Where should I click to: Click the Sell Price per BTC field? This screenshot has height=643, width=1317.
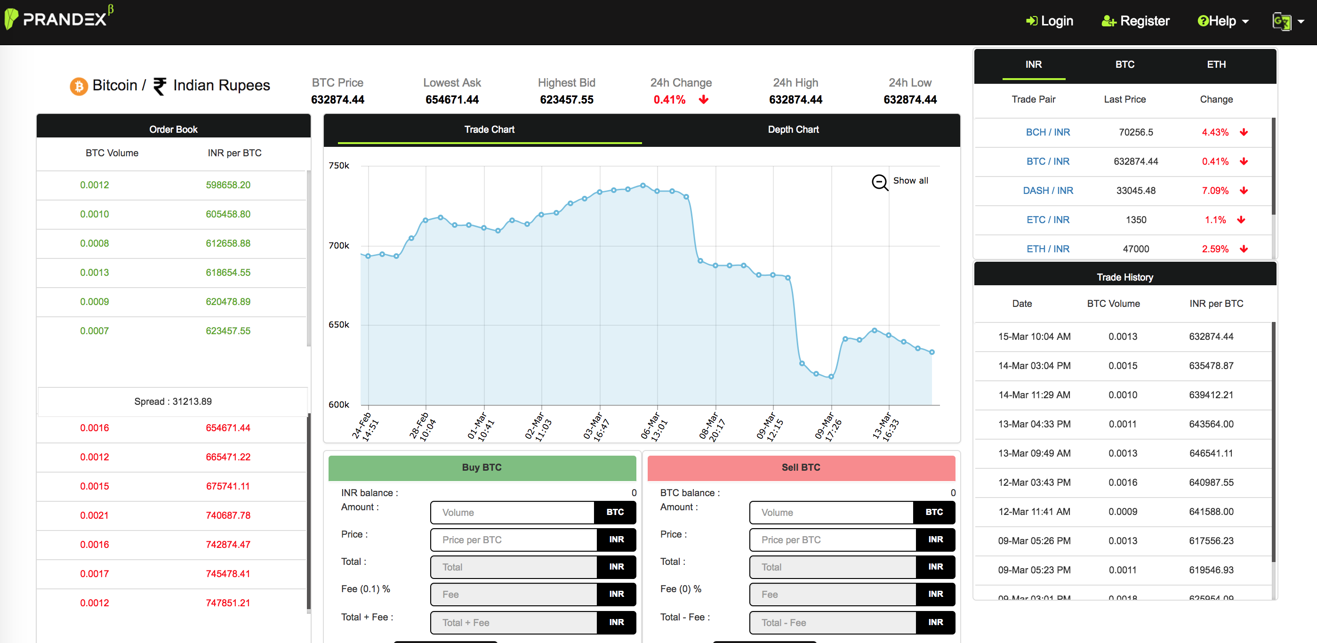click(832, 540)
